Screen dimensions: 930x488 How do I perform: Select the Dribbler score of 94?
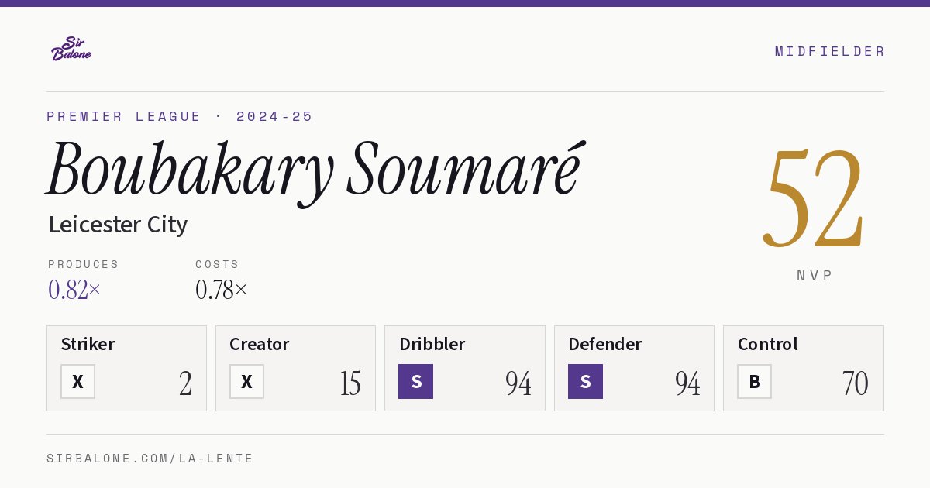(518, 383)
